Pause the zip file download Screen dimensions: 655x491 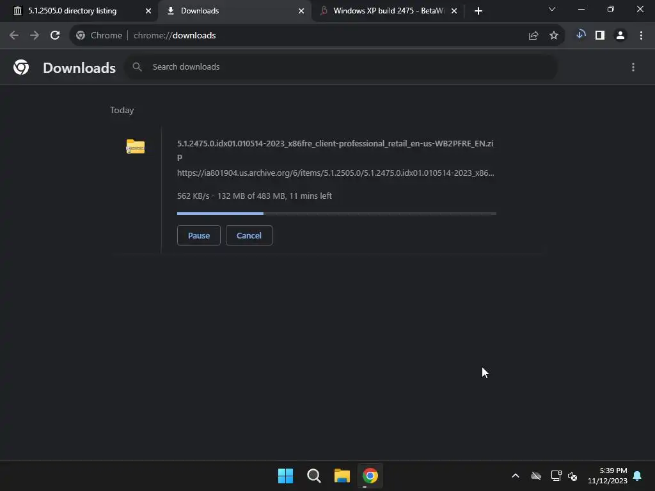199,235
